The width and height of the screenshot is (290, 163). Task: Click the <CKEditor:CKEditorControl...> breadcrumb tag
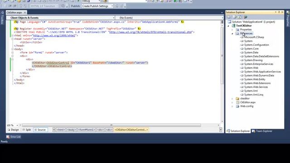pyautogui.click(x=131, y=130)
